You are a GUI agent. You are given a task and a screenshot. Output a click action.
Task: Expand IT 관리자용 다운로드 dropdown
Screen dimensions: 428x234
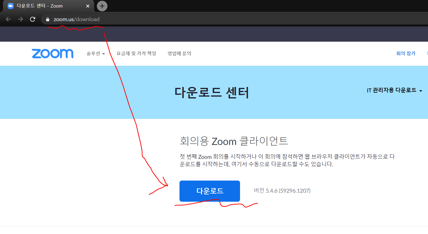(394, 90)
